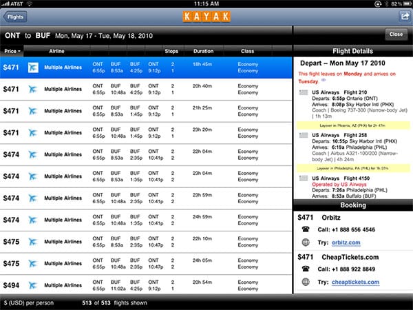
Task: Select airline icon of 22h 10m flight
Action: click(32, 242)
